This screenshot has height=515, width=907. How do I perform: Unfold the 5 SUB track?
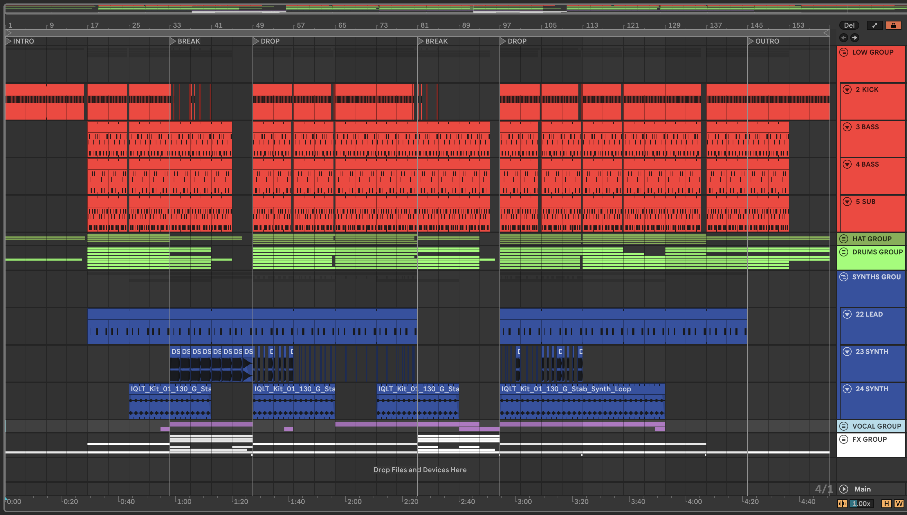847,202
